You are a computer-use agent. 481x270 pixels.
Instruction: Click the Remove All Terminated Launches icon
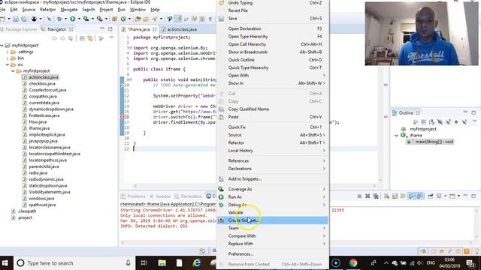(376, 196)
